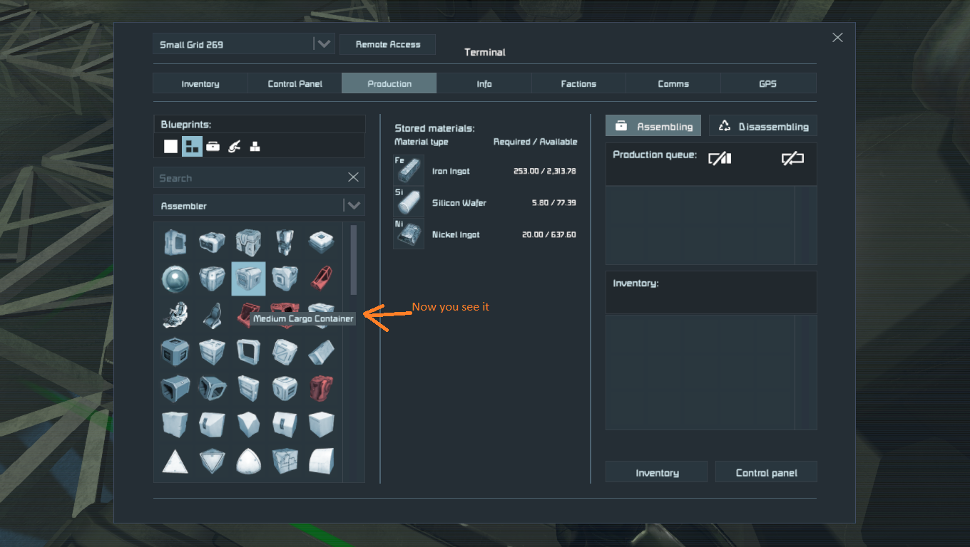Image resolution: width=970 pixels, height=547 pixels.
Task: Open the Comms tab
Action: tap(673, 83)
